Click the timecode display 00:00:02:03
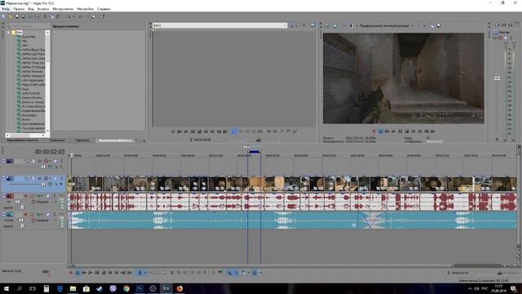 click(x=50, y=152)
